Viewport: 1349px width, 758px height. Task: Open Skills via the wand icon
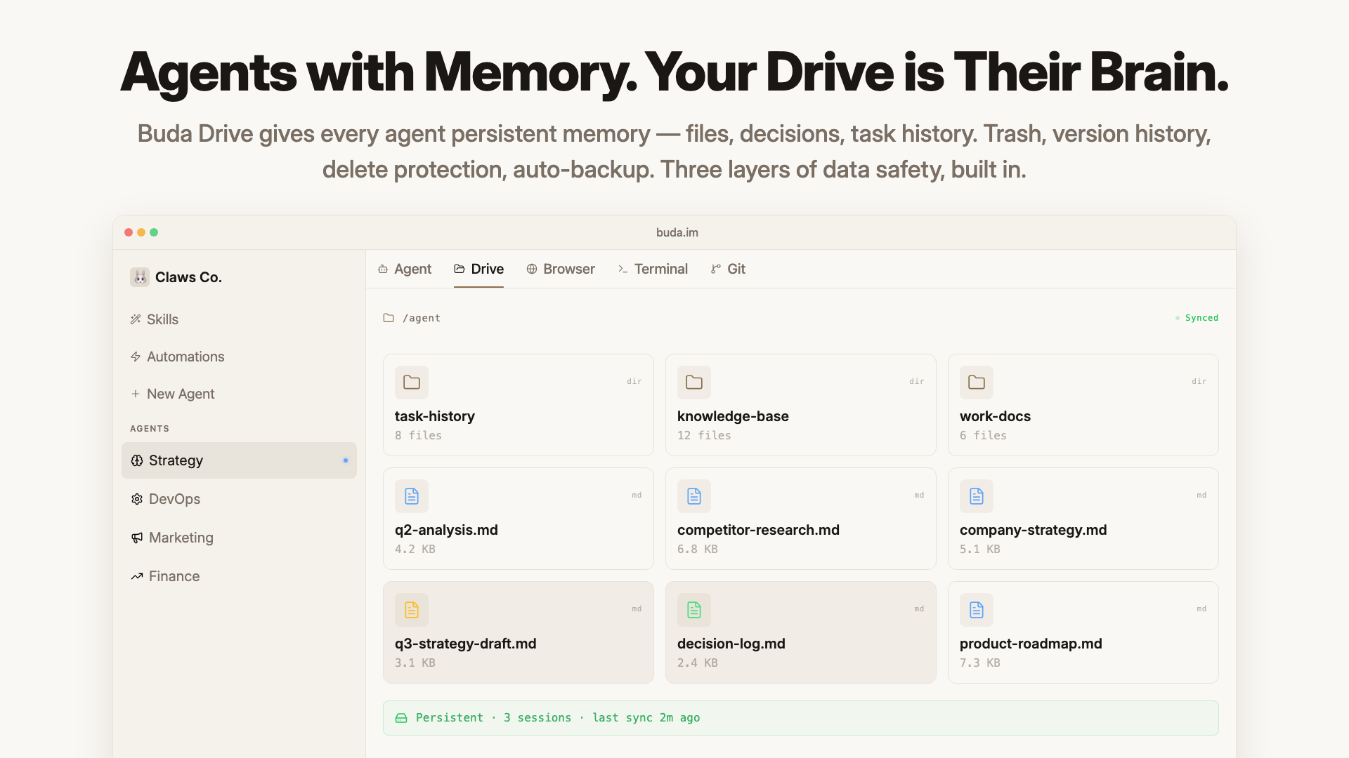[x=136, y=319]
